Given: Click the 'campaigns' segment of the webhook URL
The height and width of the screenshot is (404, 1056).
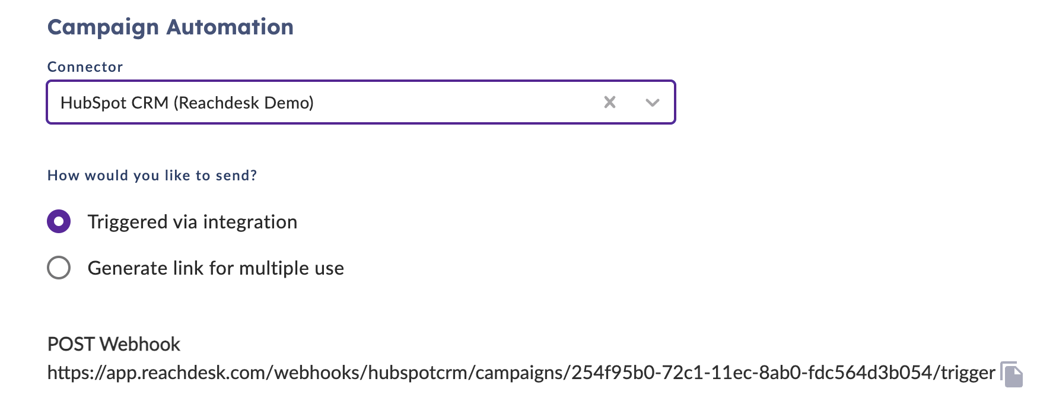Looking at the screenshot, I should (519, 373).
